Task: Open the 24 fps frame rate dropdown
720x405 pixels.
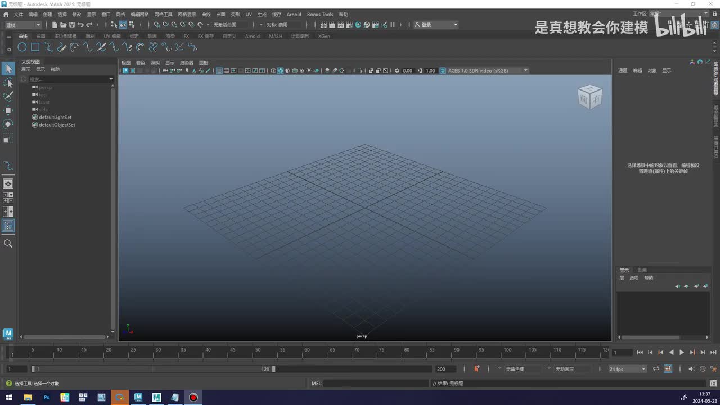Action: [628, 369]
